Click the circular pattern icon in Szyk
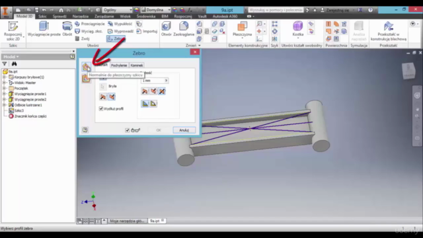The width and height of the screenshot is (423, 238). pyautogui.click(x=275, y=31)
